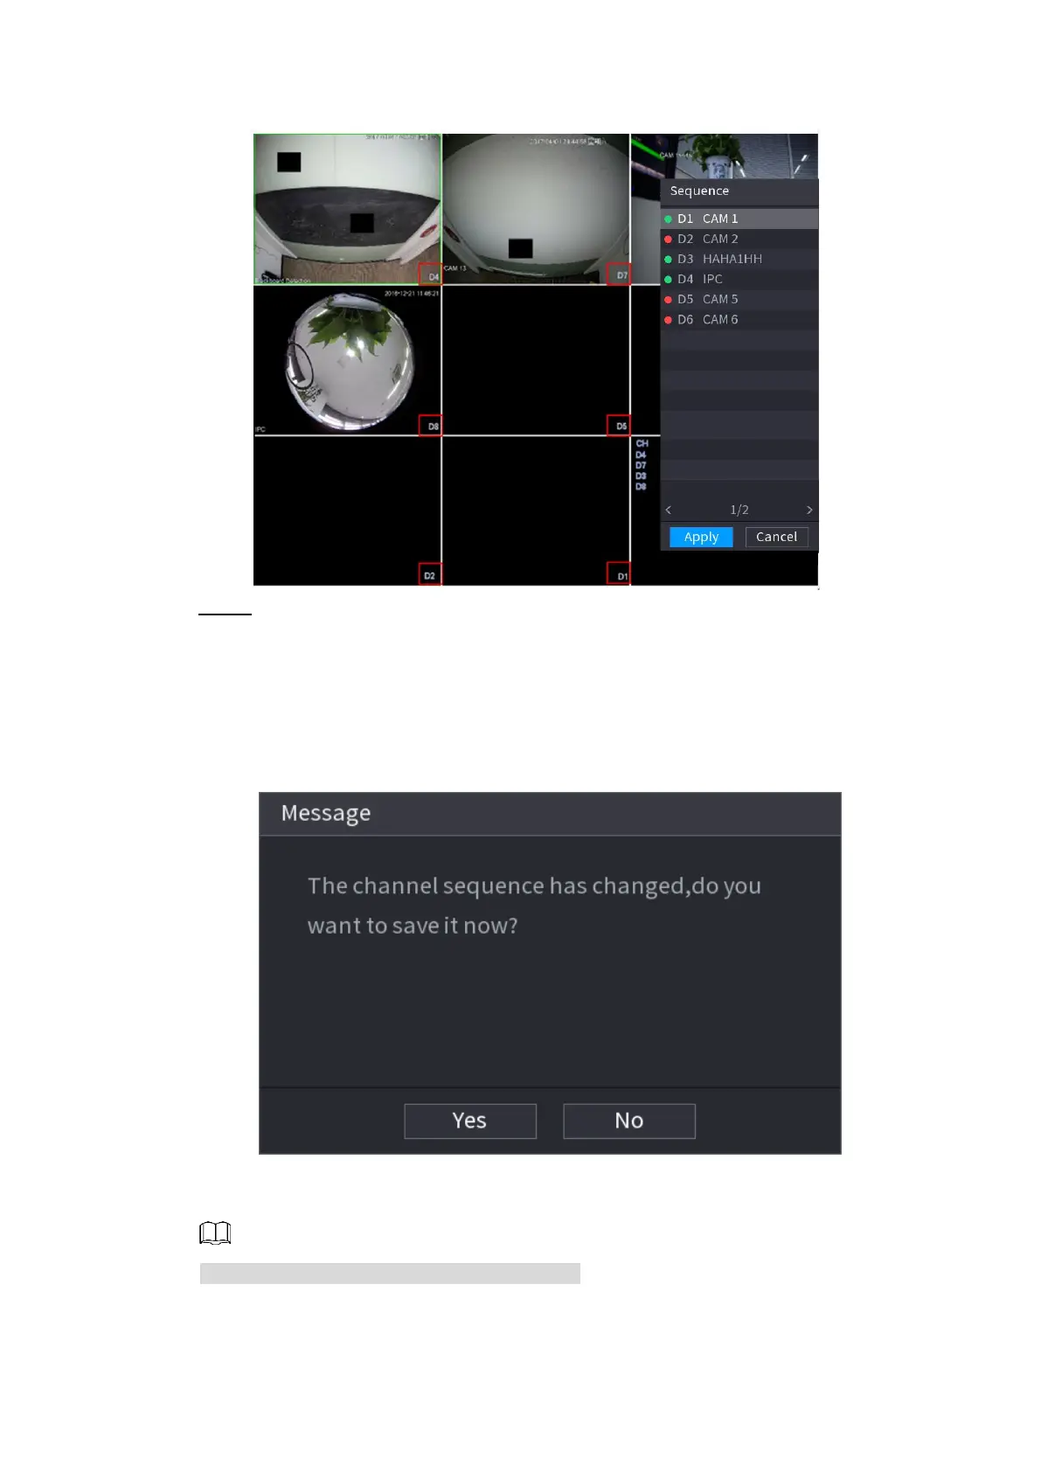Image resolution: width=1041 pixels, height=1472 pixels.
Task: Click the green status dot beside D1
Action: pos(668,219)
